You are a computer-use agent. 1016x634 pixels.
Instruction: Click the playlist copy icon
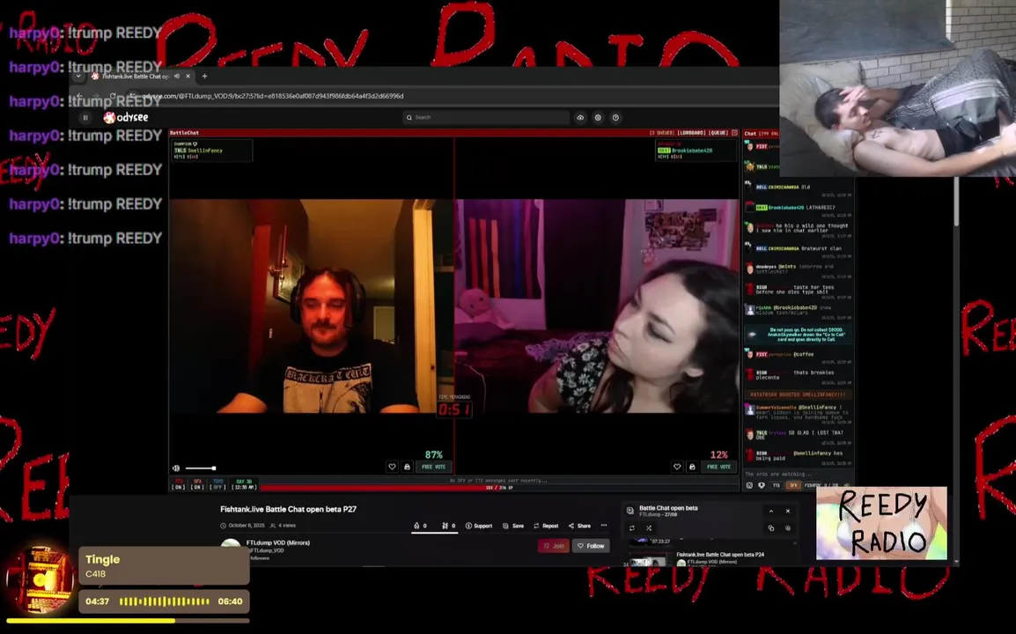coord(771,527)
